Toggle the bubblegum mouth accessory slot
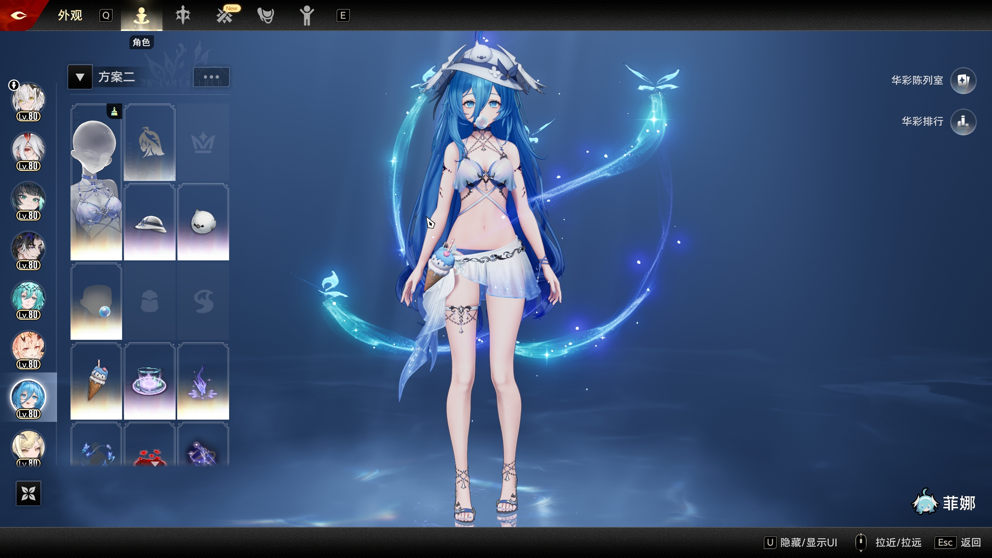The height and width of the screenshot is (558, 992). [96, 301]
